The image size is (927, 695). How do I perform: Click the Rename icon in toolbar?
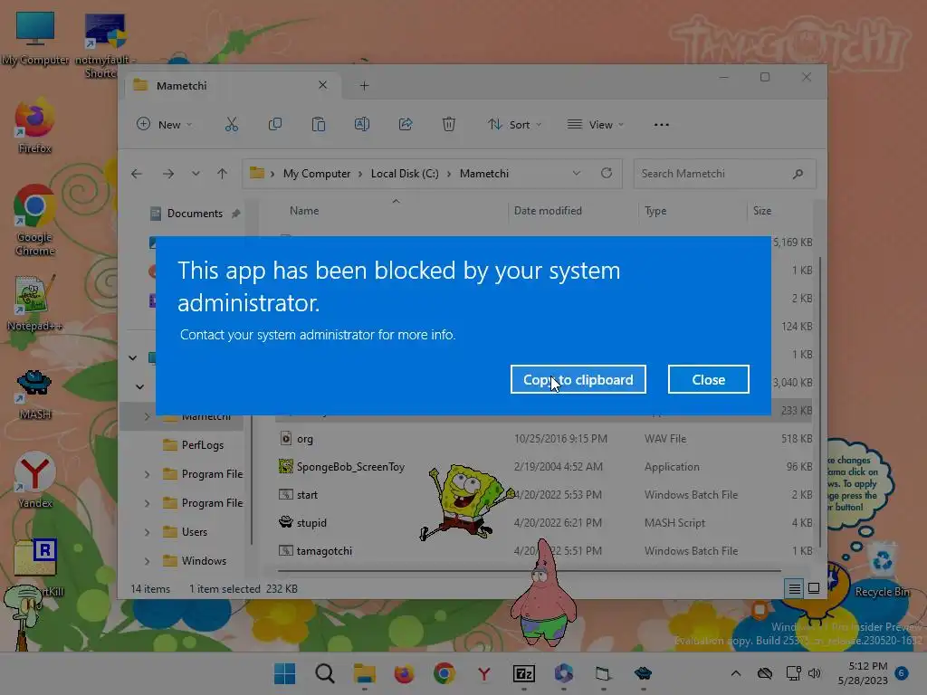coord(362,124)
